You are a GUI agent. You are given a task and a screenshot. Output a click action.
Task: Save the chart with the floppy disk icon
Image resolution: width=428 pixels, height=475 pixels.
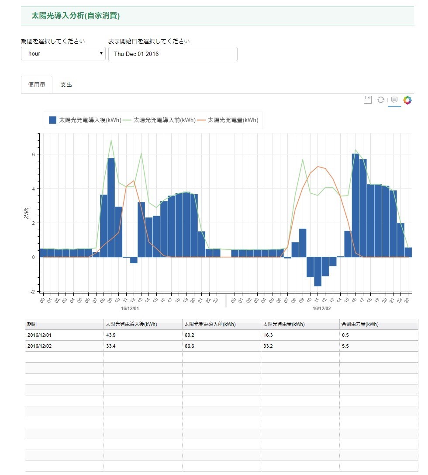[x=367, y=100]
